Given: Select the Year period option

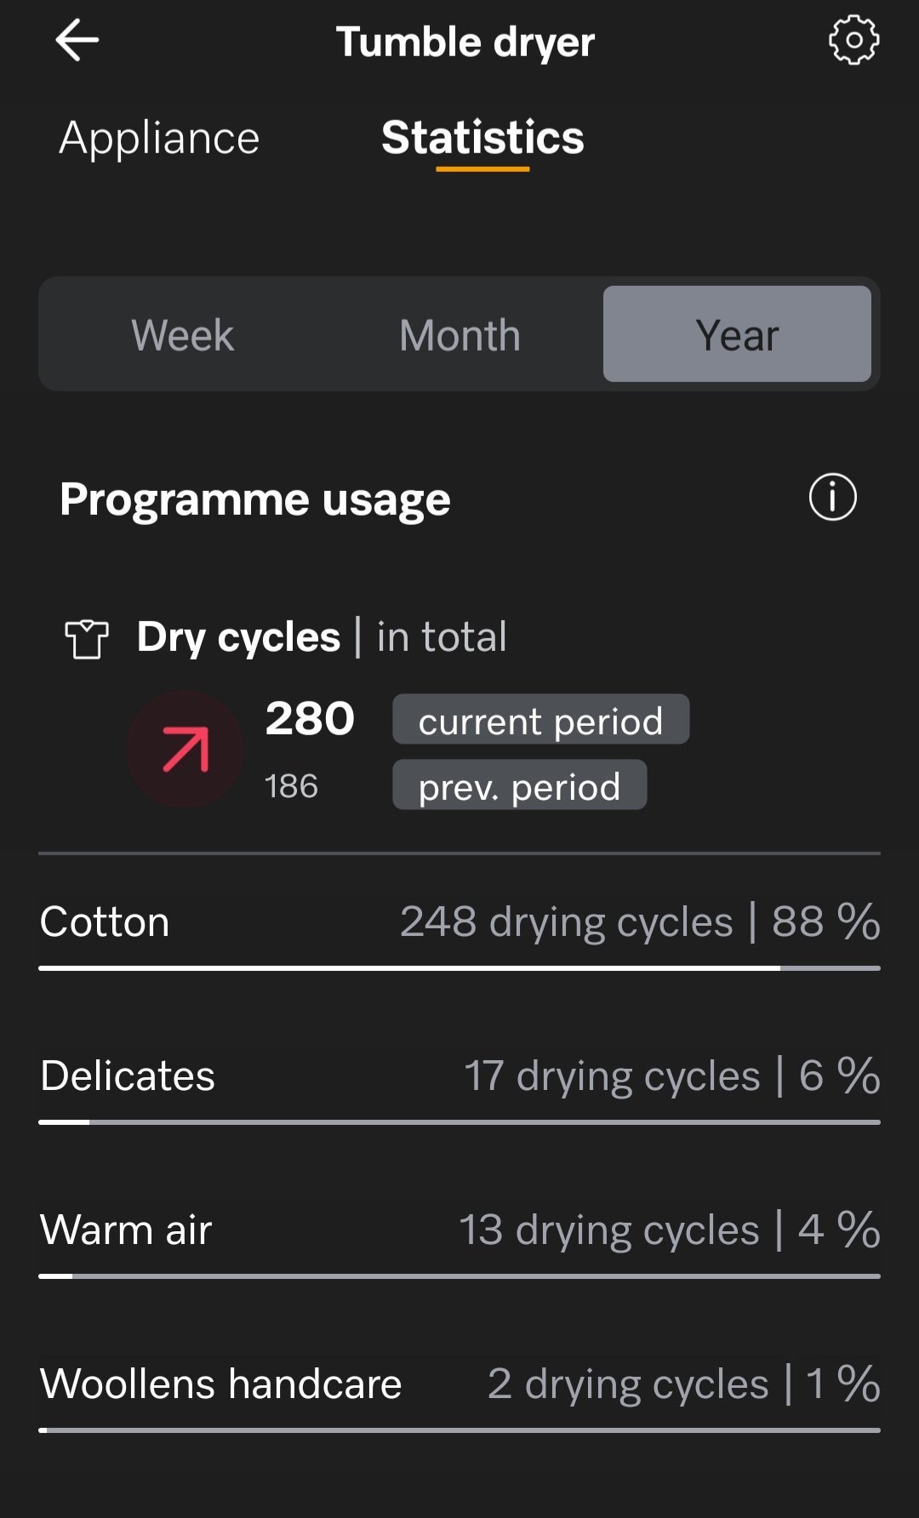Looking at the screenshot, I should click(737, 334).
